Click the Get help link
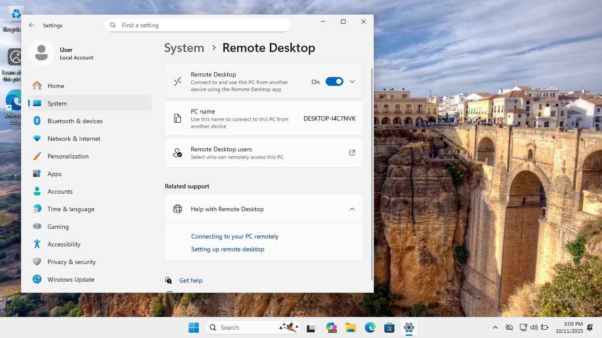The image size is (602, 338). click(x=190, y=280)
